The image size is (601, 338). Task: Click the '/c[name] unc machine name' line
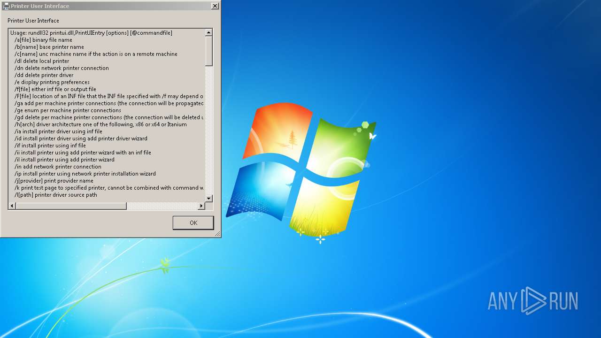pos(96,54)
